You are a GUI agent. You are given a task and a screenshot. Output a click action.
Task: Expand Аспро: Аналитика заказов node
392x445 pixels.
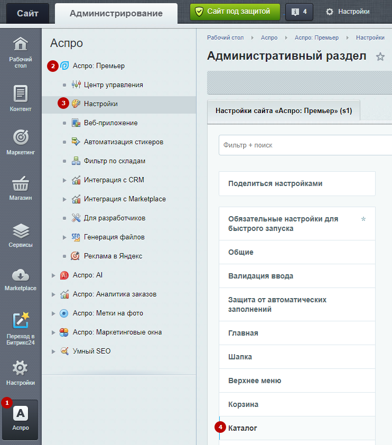(53, 294)
